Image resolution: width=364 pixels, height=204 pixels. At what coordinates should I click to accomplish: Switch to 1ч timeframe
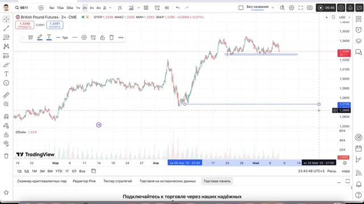[x=78, y=8]
